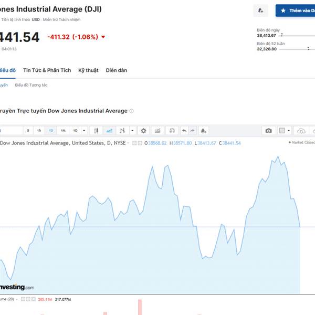The image size is (315, 315).
Task: Click the Miễn trừ Trách nhiệm link
Action: click(61, 20)
